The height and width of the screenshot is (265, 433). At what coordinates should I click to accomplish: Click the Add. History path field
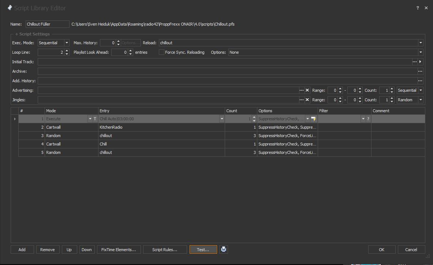(228, 81)
